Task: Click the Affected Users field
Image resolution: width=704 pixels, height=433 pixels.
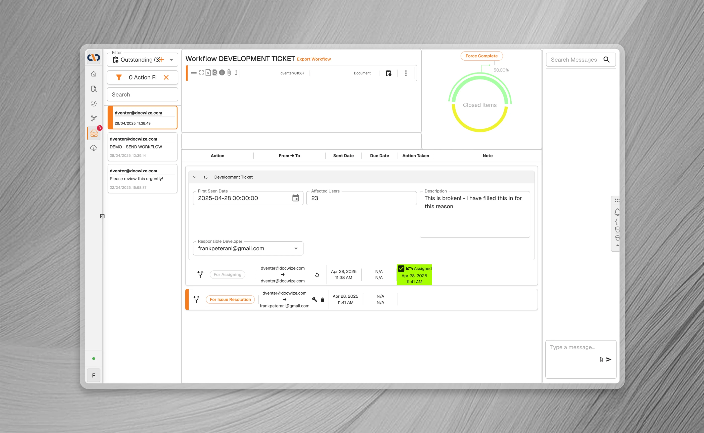Action: 362,198
